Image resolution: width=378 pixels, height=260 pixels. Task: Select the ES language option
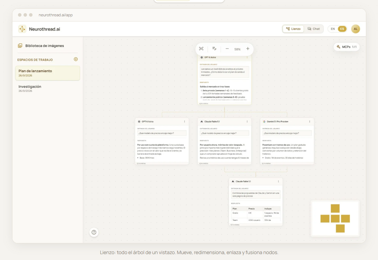[x=342, y=29]
